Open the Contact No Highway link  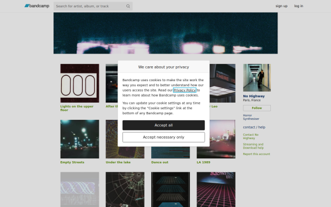coord(250,136)
